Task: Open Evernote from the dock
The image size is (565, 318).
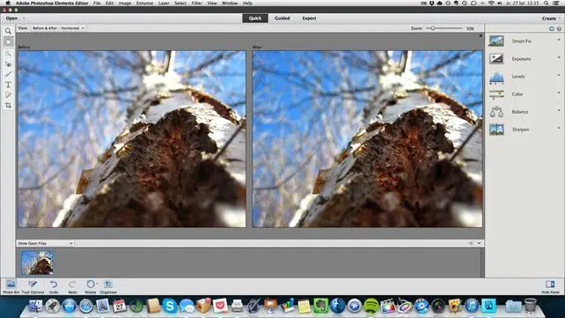Action: point(320,306)
